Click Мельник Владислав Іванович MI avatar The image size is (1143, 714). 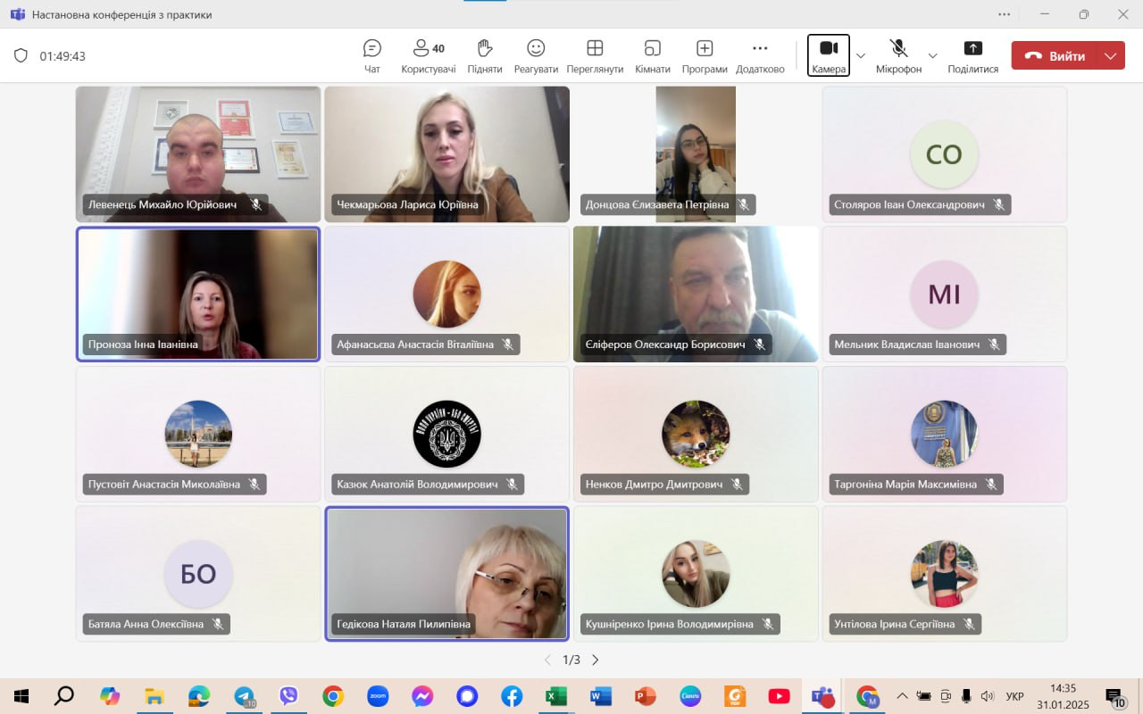pos(944,294)
